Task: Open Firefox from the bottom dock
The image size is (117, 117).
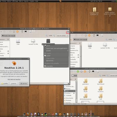Action: 28,114
